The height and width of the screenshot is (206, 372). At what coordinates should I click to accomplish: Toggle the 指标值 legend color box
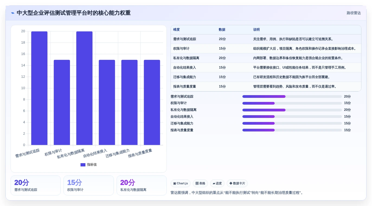(x=83, y=165)
